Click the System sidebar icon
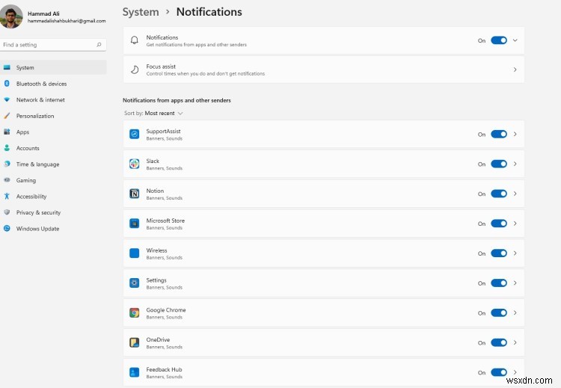 (x=7, y=67)
